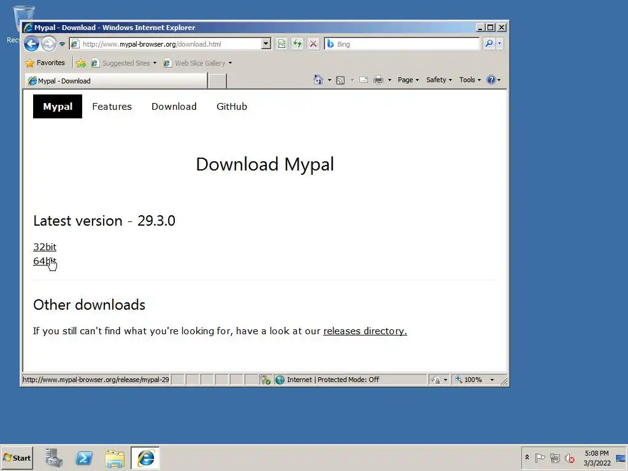
Task: Click Internet Explorer taskbar icon
Action: tap(145, 458)
